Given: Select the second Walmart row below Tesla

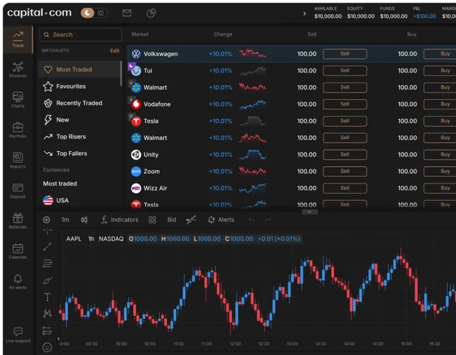Looking at the screenshot, I should coord(292,138).
